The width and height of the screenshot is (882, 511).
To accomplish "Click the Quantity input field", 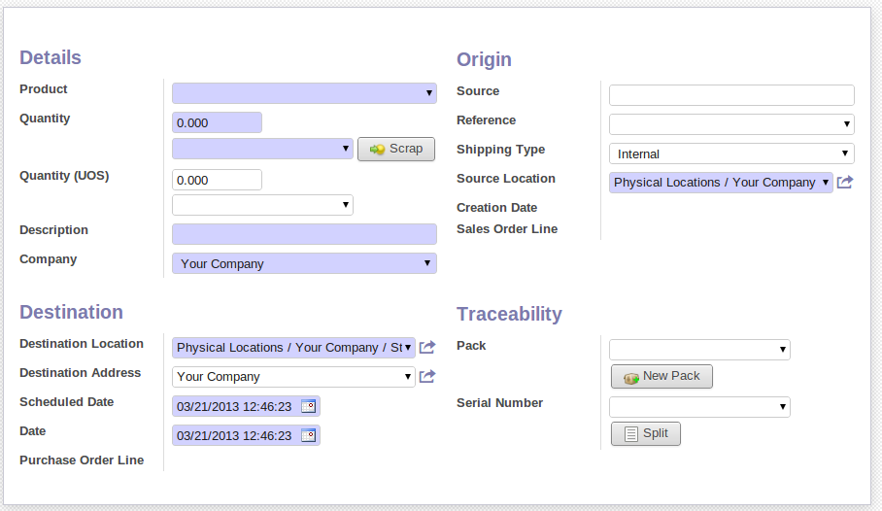I will (217, 122).
